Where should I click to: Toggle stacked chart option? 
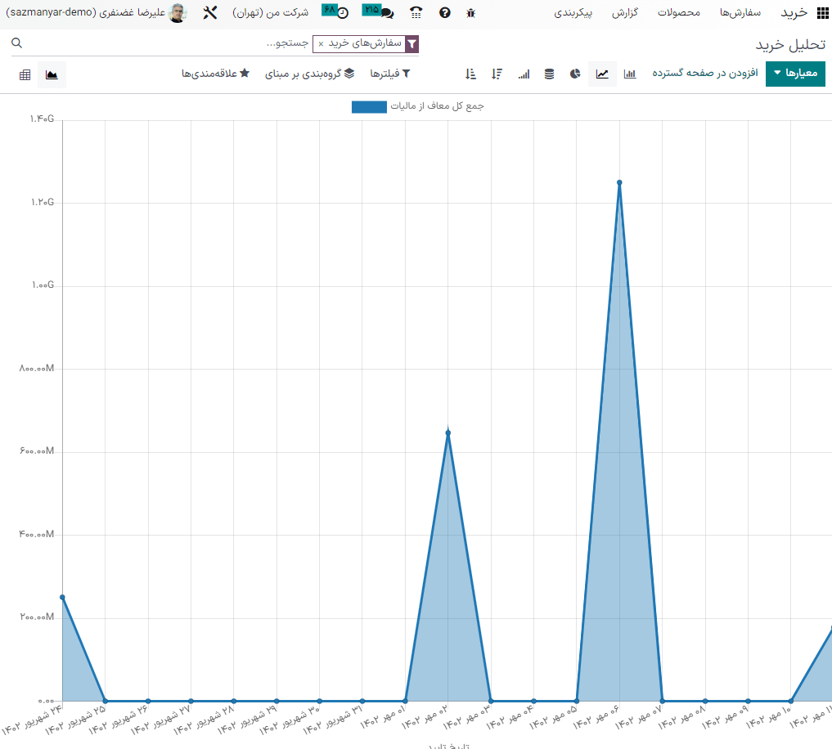coord(549,74)
